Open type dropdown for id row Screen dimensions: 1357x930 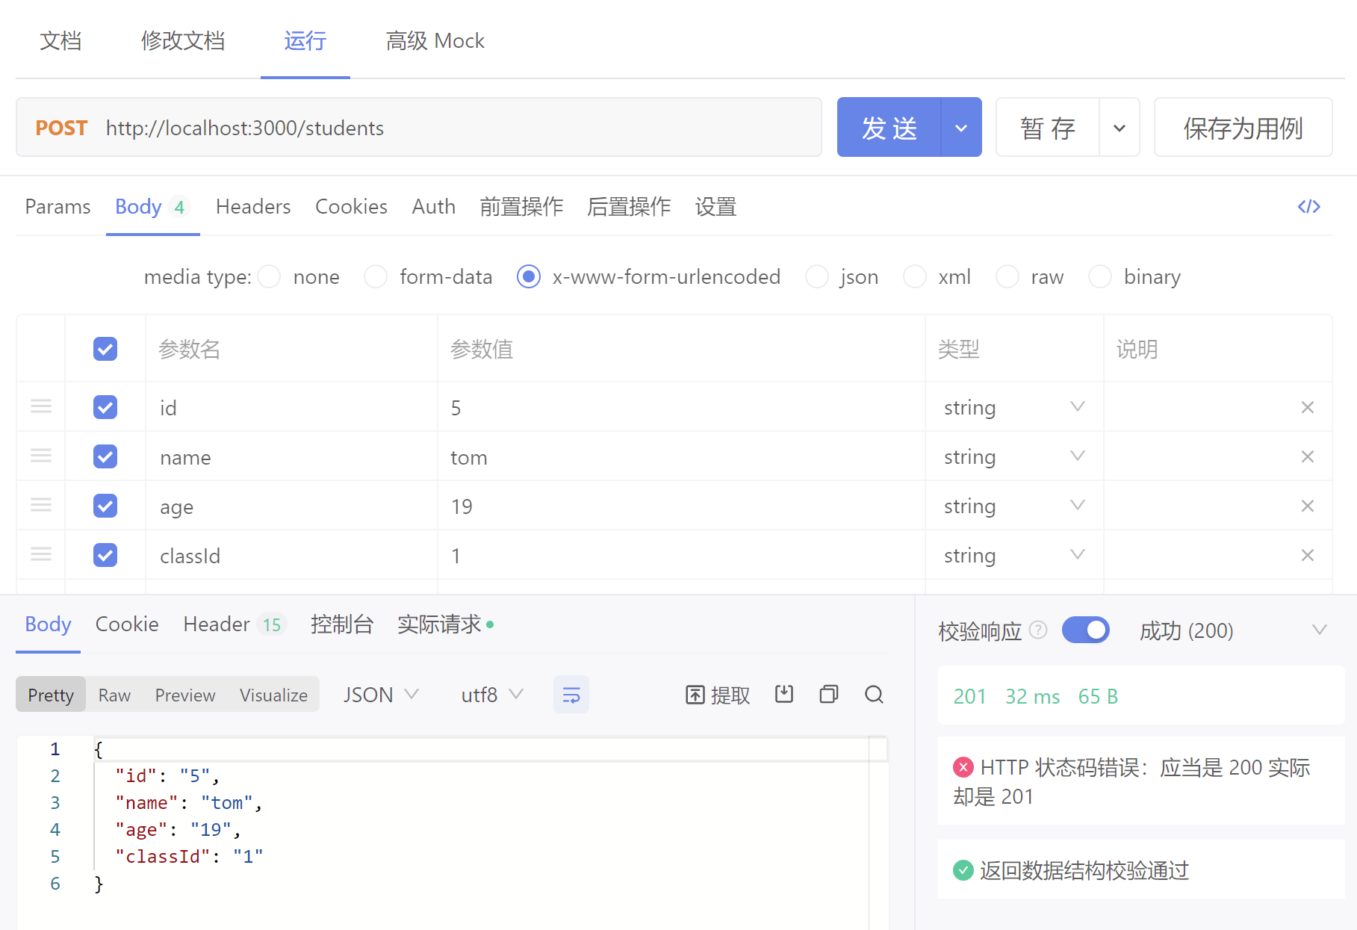pyautogui.click(x=1014, y=407)
